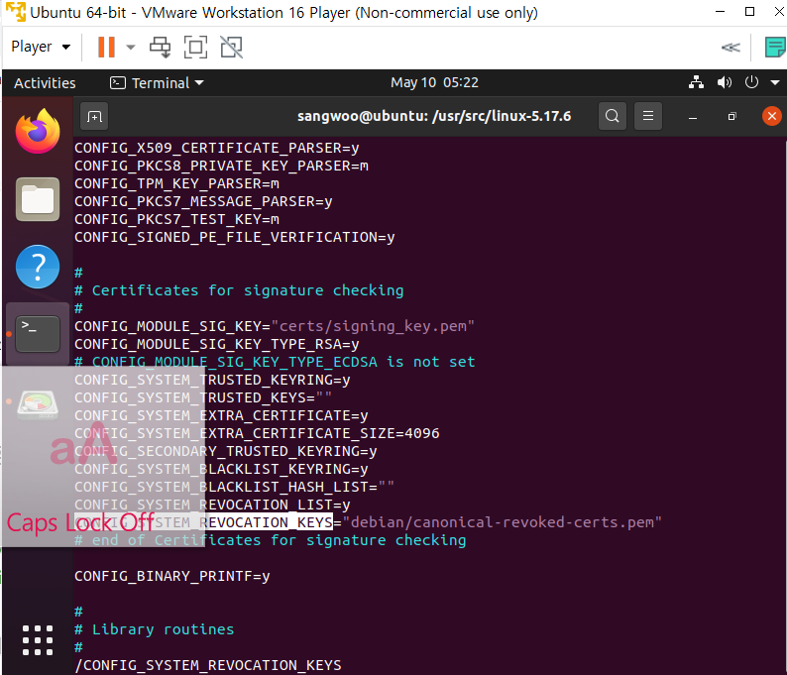Click the CONFIG_SYSTEM_EXTRA_CERTIFICATE=y line
Image resolution: width=787 pixels, height=675 pixels.
(x=221, y=415)
